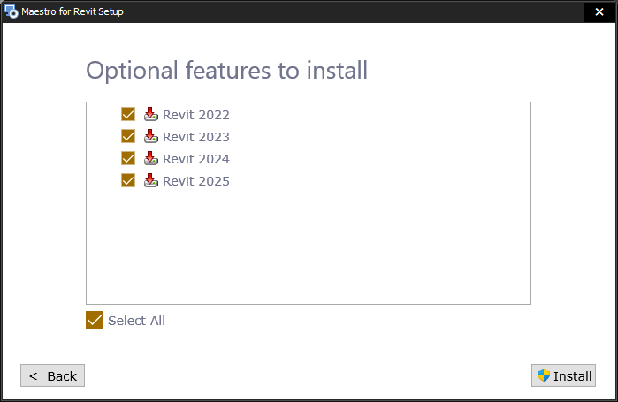Click the install icon beside Revit 2023
Viewport: 618px width, 402px height.
pos(151,137)
